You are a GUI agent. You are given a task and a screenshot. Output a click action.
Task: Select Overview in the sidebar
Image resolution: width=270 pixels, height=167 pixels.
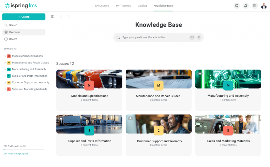24,32
